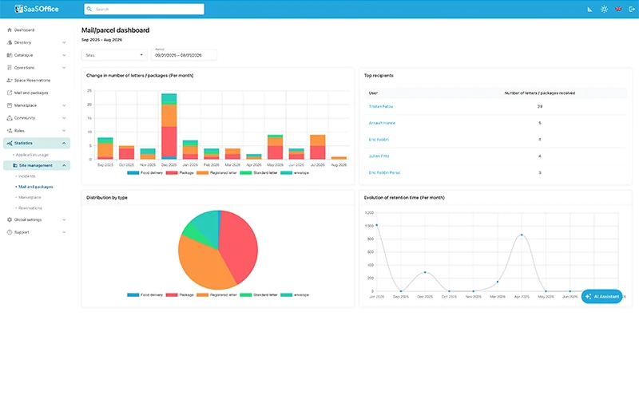Click the sparkle icon on AI Assistant
639x403 pixels.
[x=588, y=296]
